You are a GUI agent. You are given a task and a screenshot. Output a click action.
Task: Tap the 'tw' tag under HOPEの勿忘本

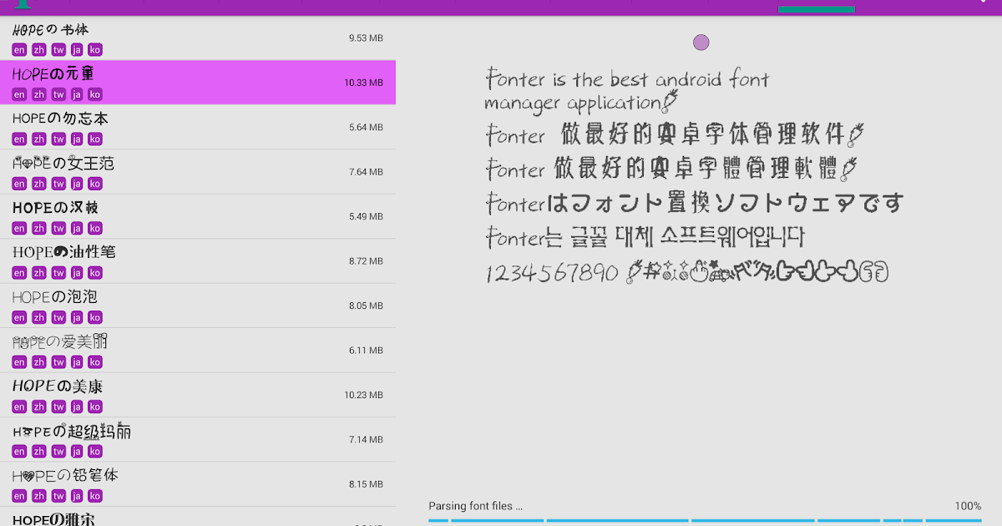click(58, 139)
